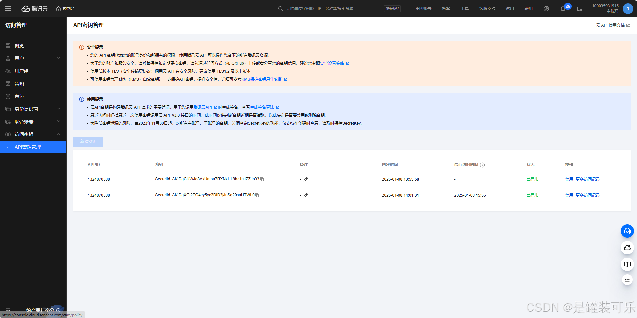637x318 pixels.
Task: Click the floating list menu button
Action: pyautogui.click(x=627, y=280)
